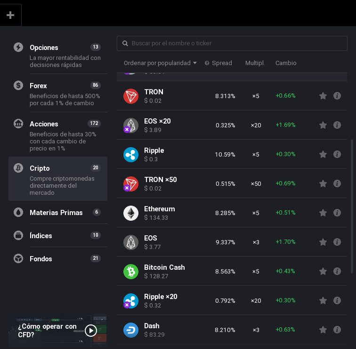Sort by the Spread column header
Image resolution: width=356 pixels, height=349 pixels.
tap(222, 63)
